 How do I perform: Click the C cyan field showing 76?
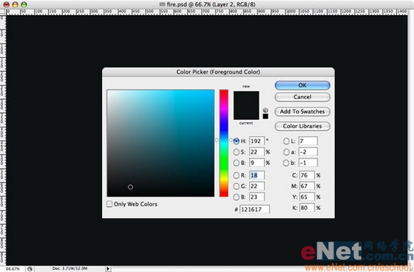pos(307,175)
